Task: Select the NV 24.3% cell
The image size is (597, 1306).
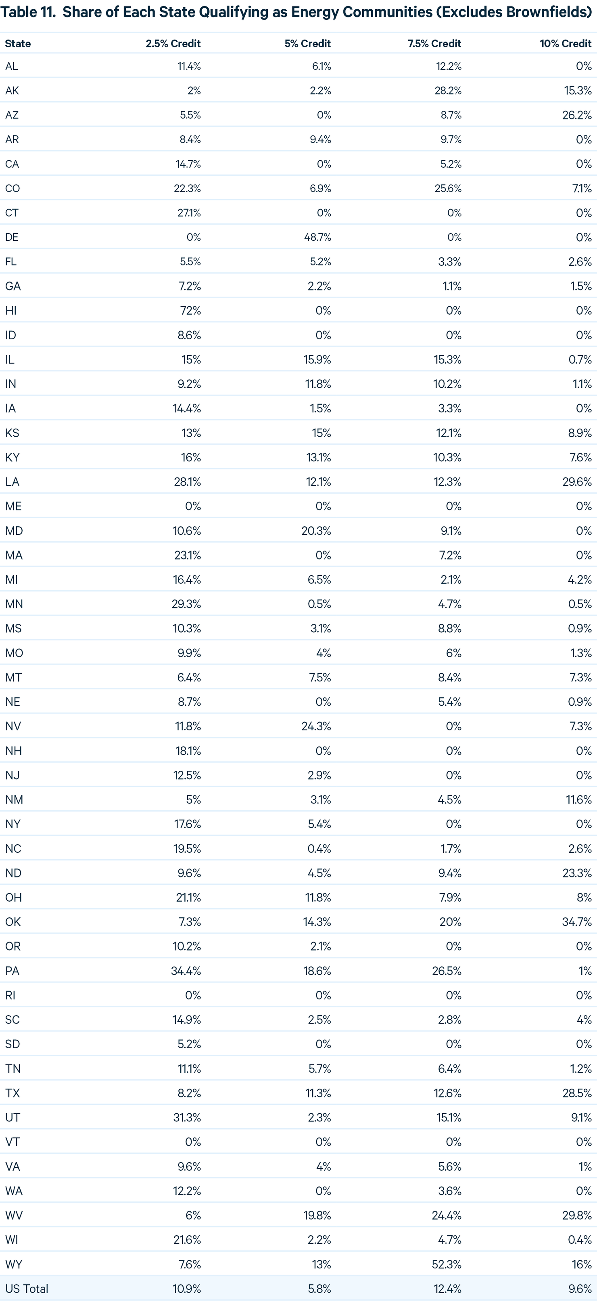Action: (x=316, y=726)
